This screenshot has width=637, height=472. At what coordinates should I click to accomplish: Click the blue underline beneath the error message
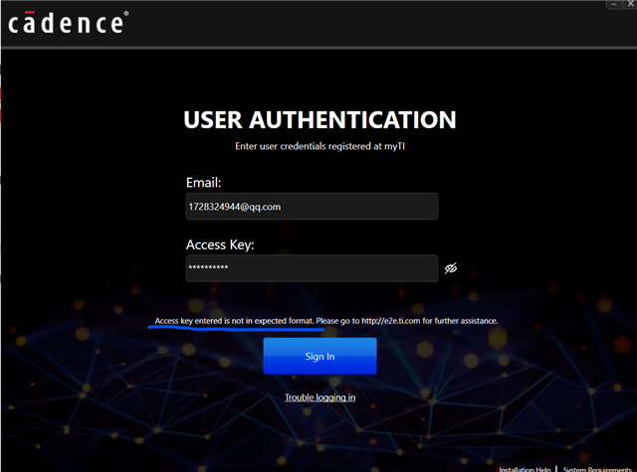coord(239,330)
